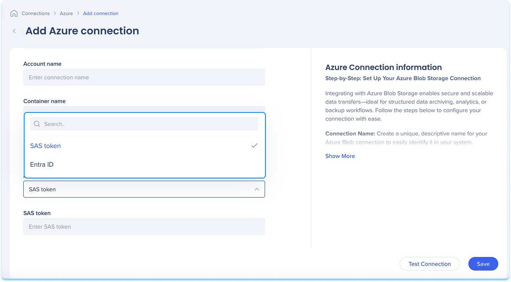This screenshot has width=511, height=282.
Task: Click Test Connection button
Action: [430, 264]
